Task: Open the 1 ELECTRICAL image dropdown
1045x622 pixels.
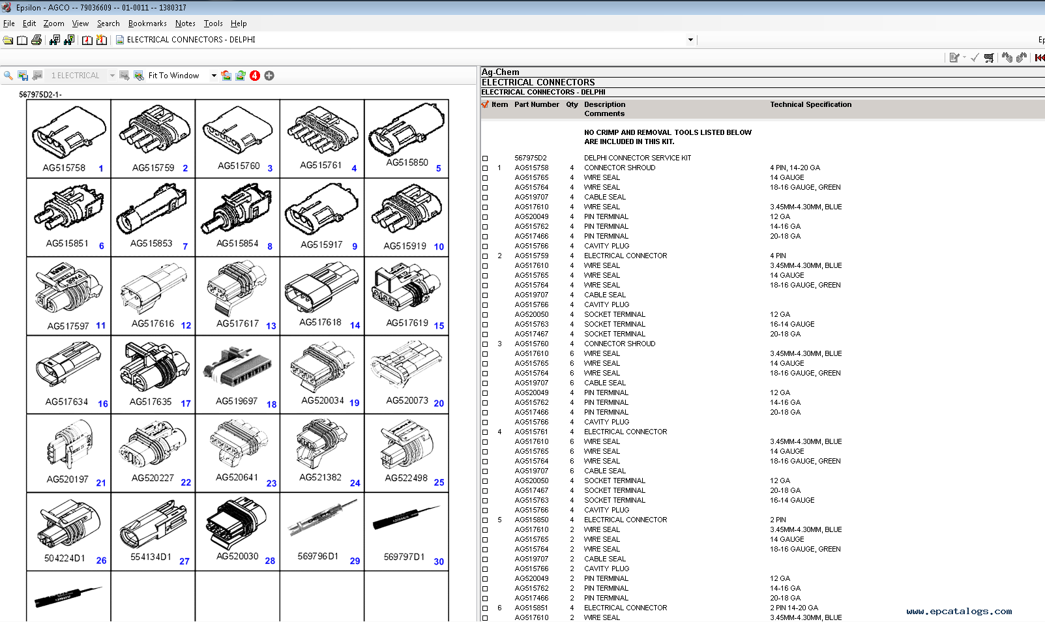Action: click(x=112, y=76)
